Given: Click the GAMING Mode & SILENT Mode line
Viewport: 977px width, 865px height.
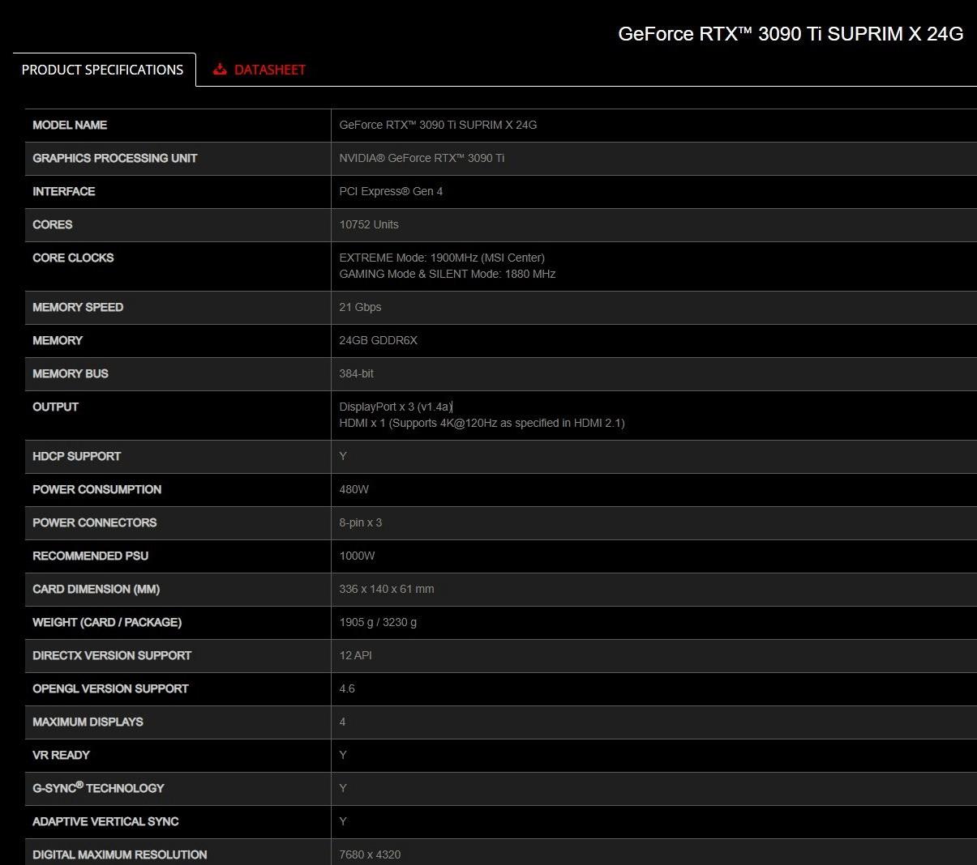Looking at the screenshot, I should tap(448, 274).
